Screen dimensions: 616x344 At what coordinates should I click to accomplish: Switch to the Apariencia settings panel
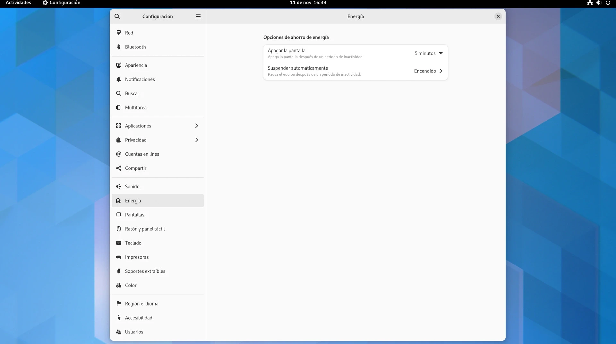(x=136, y=65)
